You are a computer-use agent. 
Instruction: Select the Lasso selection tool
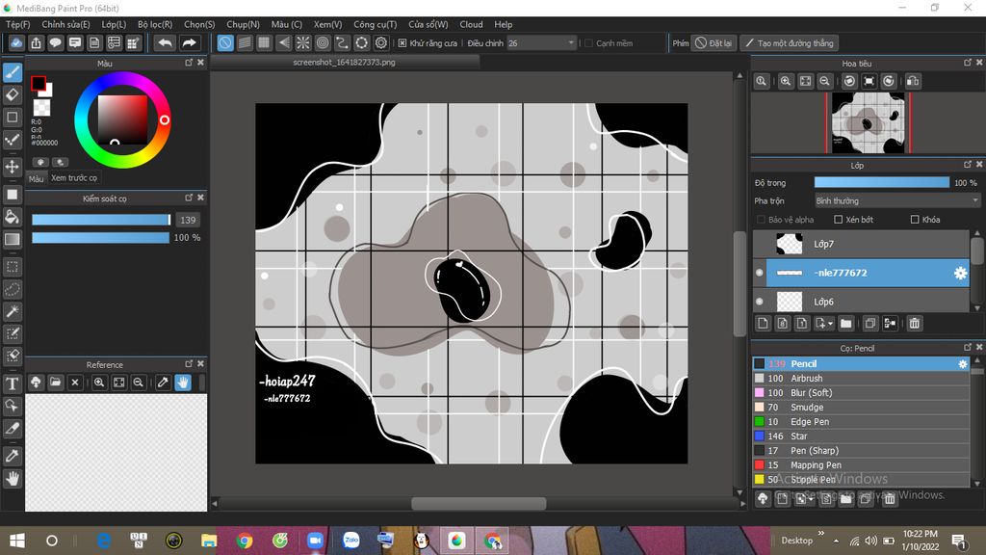(x=13, y=289)
